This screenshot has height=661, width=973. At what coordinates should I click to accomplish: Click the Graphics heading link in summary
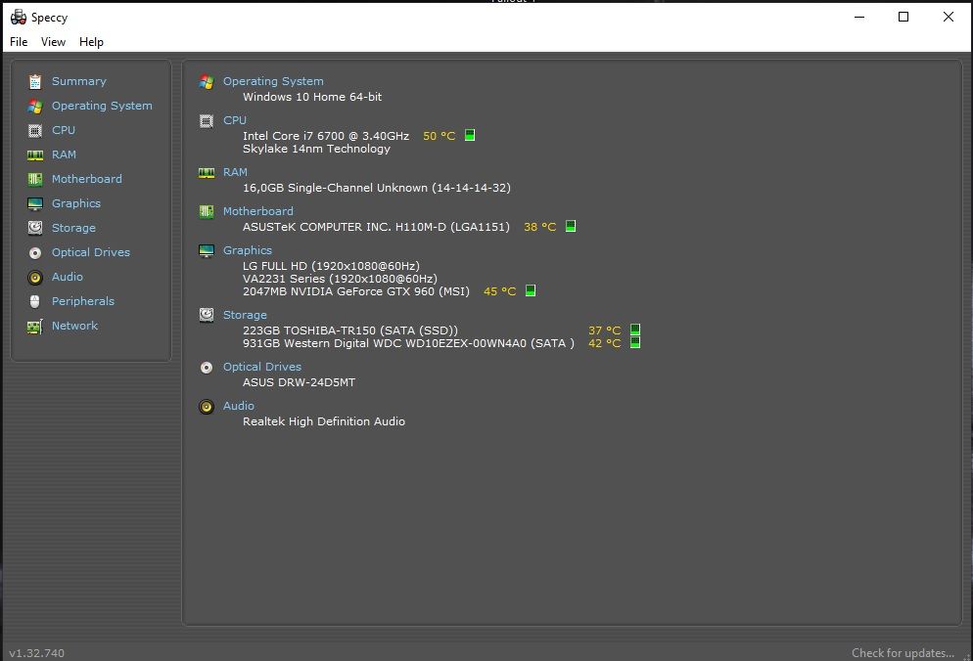pyautogui.click(x=247, y=250)
